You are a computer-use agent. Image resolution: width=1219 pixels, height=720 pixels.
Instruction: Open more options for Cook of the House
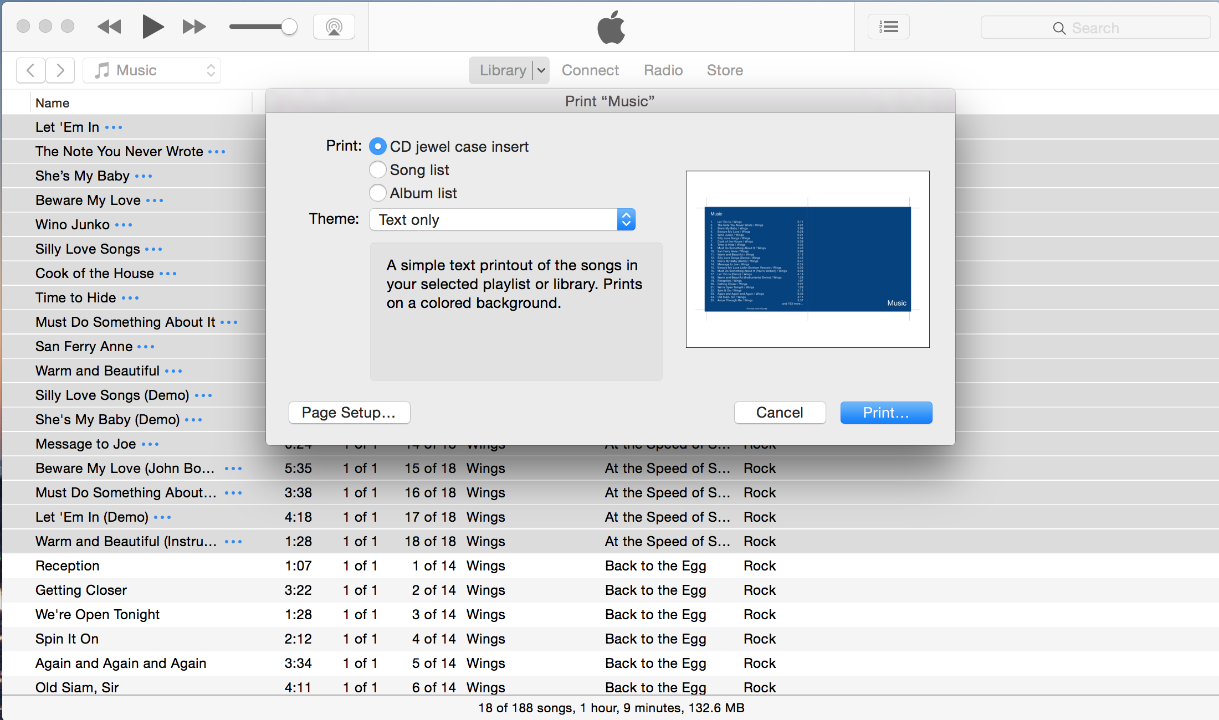[x=168, y=274]
